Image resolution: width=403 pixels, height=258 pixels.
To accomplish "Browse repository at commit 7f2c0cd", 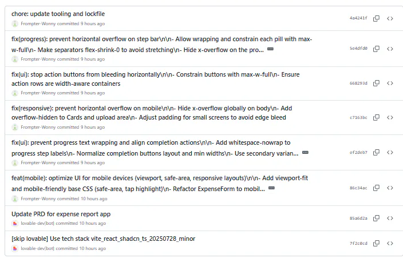I will tap(390, 243).
